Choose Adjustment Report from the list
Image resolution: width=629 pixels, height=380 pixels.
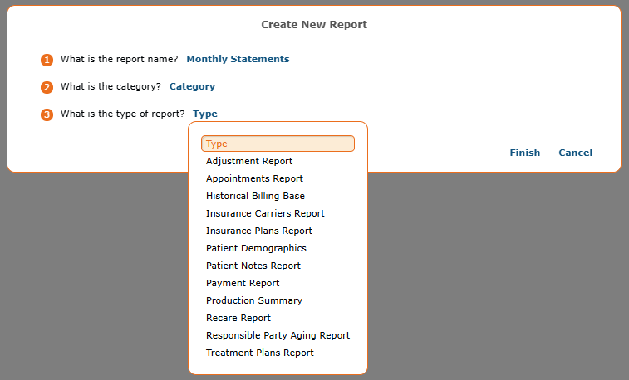click(249, 161)
